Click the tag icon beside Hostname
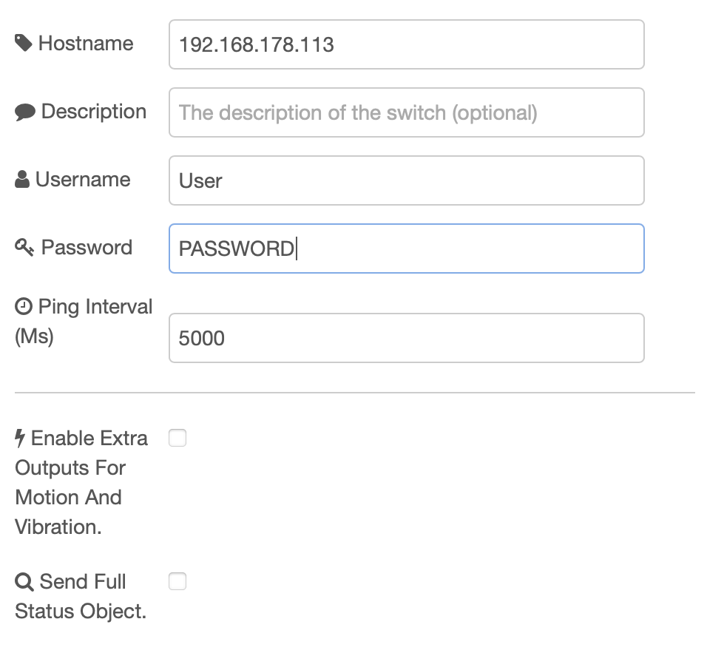Screen dimensions: 707x670 pyautogui.click(x=24, y=42)
